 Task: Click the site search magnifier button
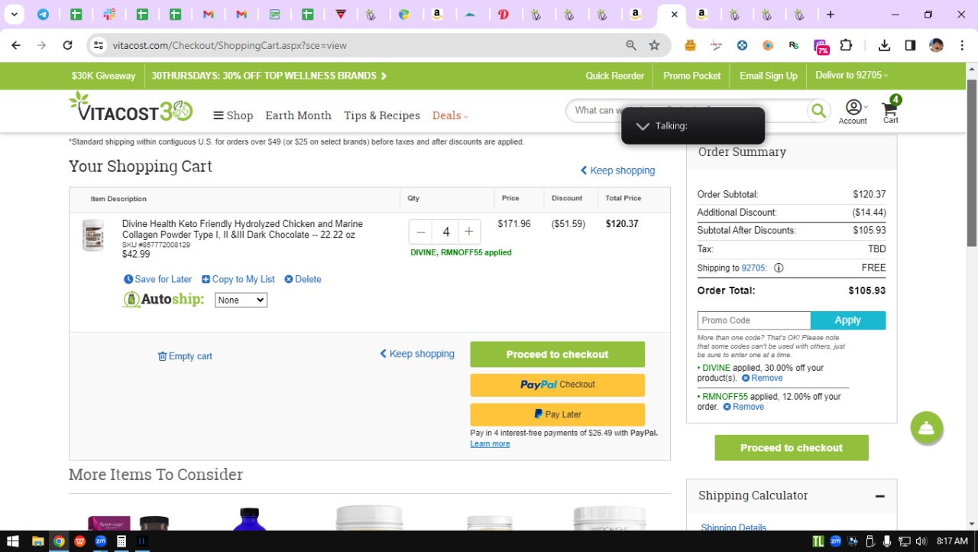pos(818,111)
